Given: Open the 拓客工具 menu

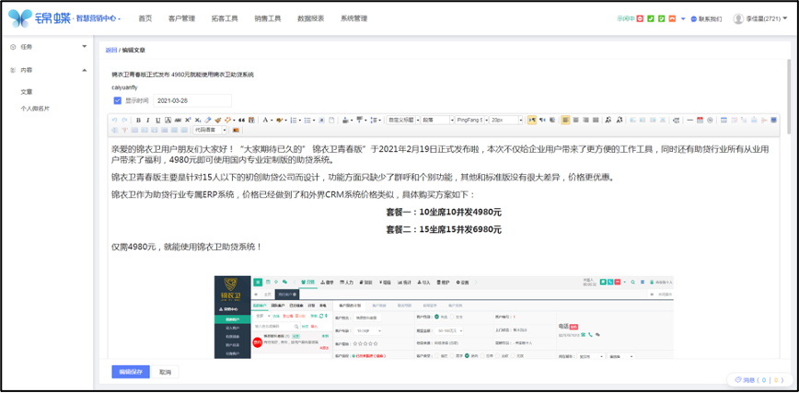Looking at the screenshot, I should coord(225,18).
